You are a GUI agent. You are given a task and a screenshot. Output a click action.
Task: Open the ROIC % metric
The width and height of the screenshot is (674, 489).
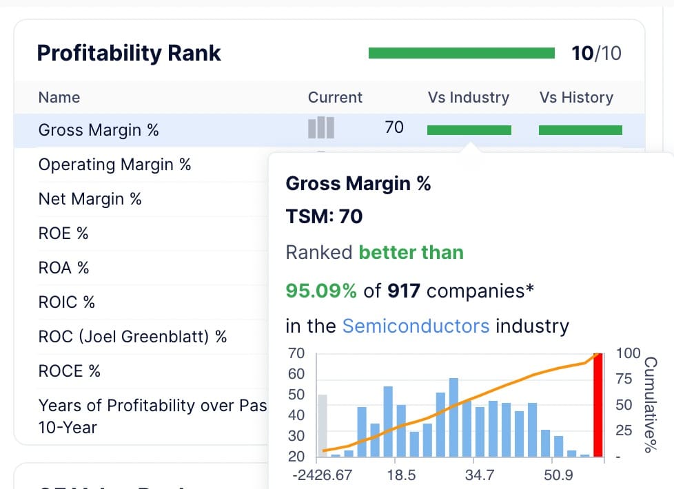67,302
